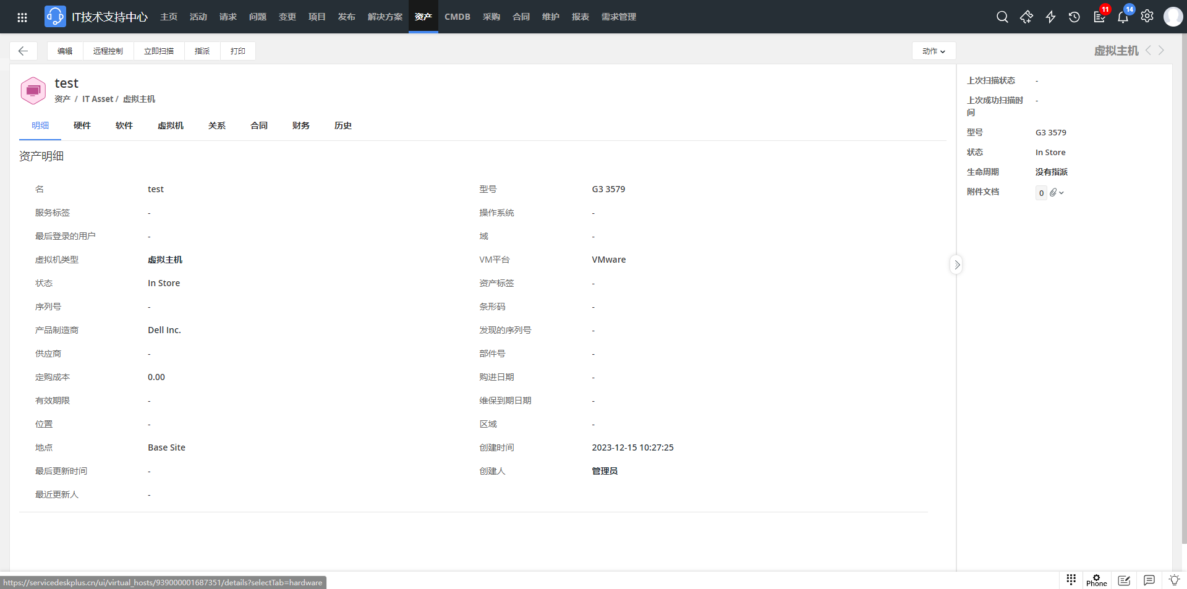
Task: Open the notifications bell with 14 badge
Action: point(1123,17)
